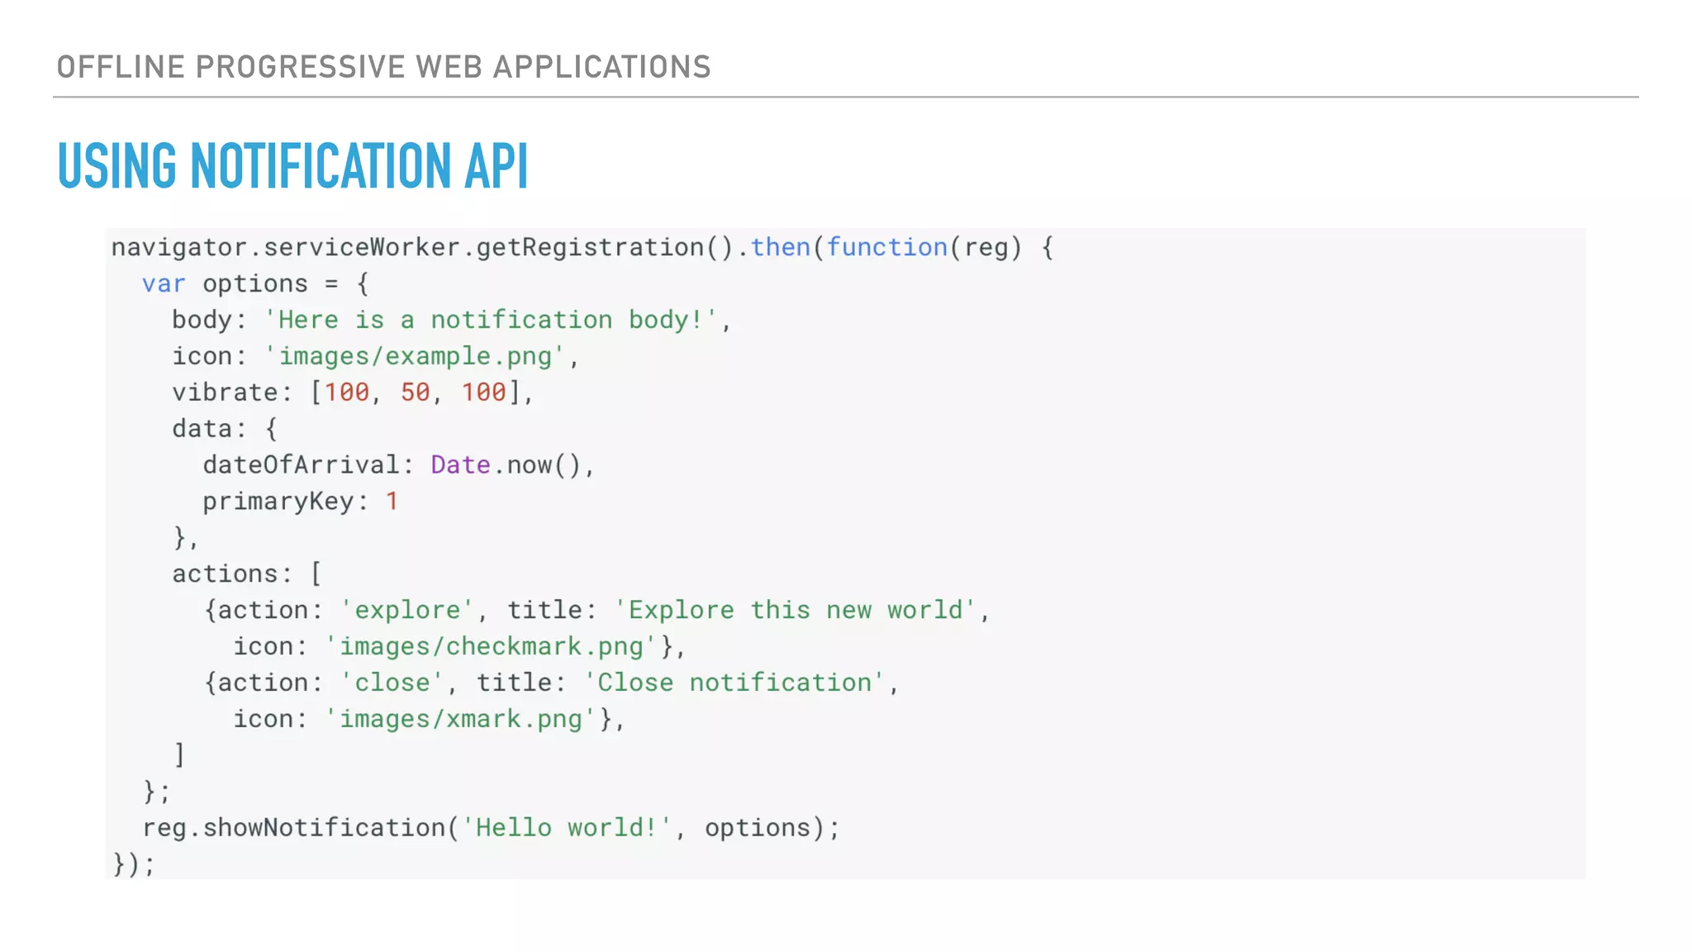1692x952 pixels.
Task: Click the 'Hello world!' string in showNotification
Action: (567, 828)
